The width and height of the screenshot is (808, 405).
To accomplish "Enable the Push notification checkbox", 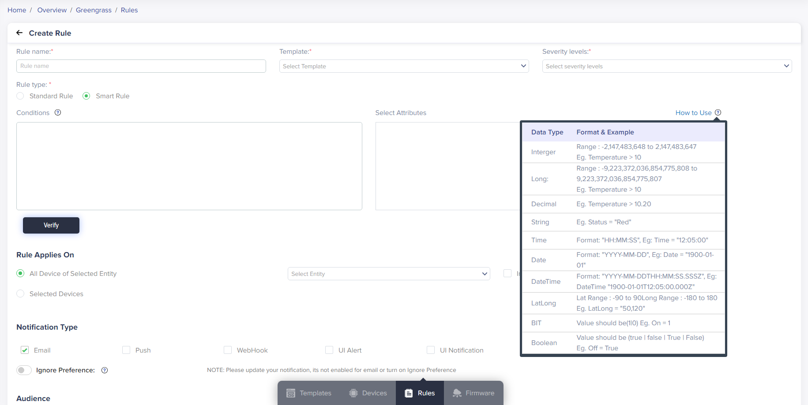I will (126, 349).
